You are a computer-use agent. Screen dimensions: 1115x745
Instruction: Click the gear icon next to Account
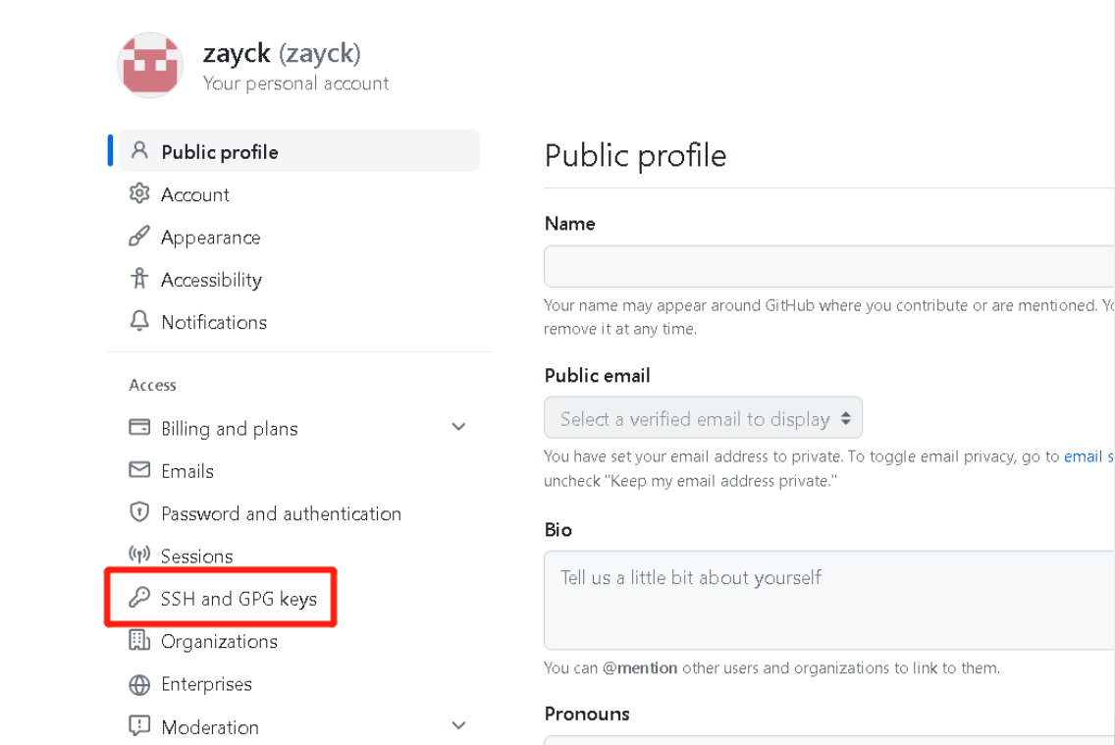pos(139,193)
